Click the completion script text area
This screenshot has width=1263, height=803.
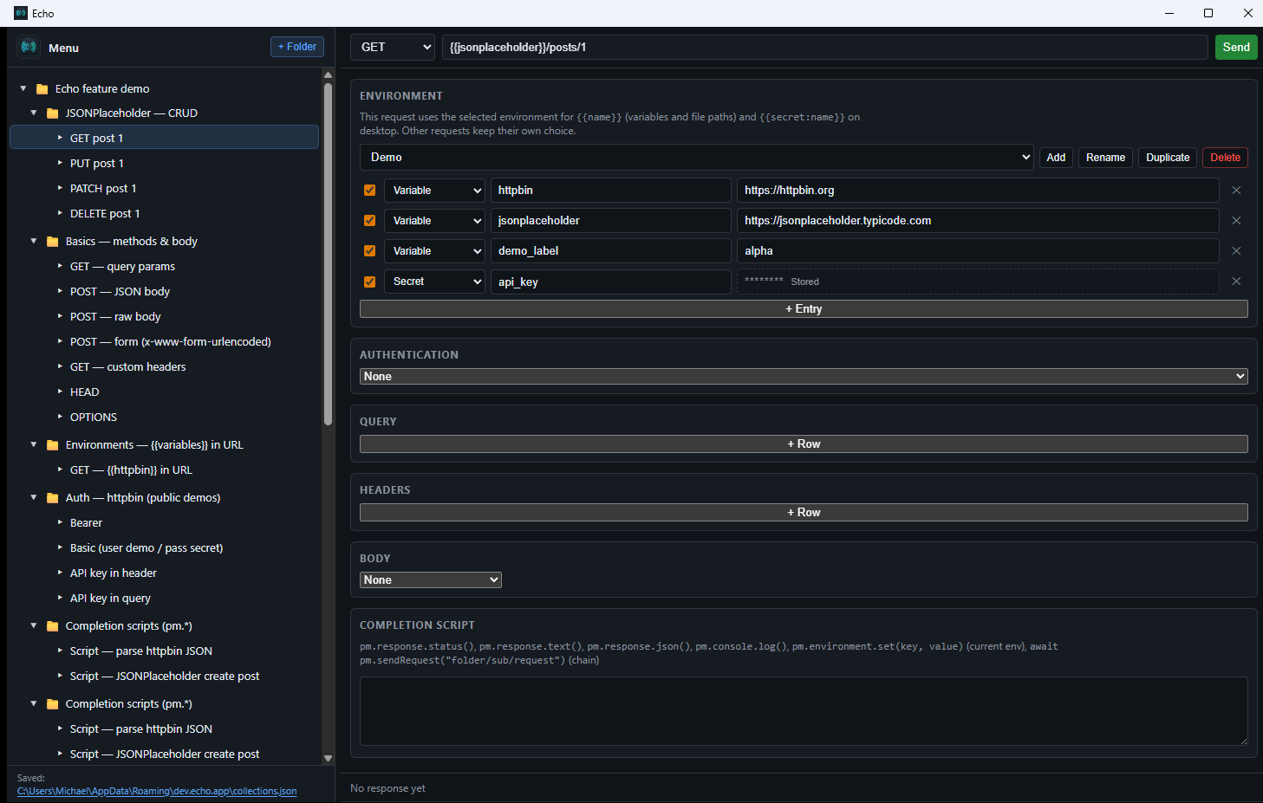tap(804, 711)
